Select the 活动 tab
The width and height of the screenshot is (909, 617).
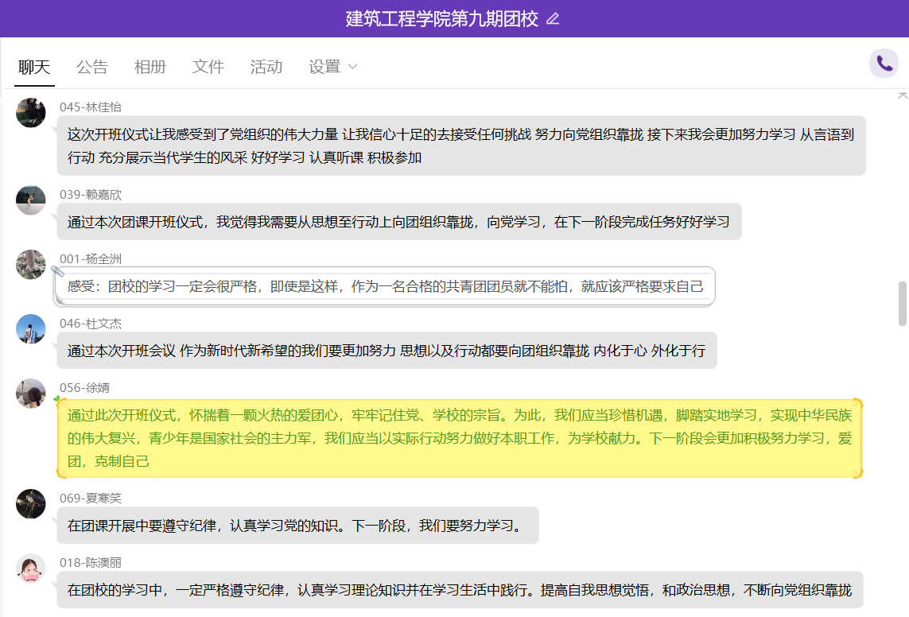[x=266, y=67]
